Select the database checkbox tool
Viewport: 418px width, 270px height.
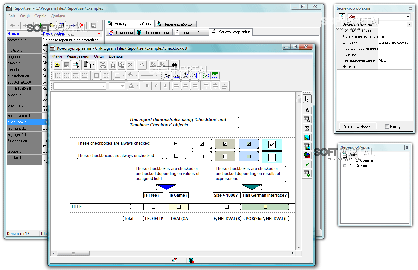[x=307, y=173]
